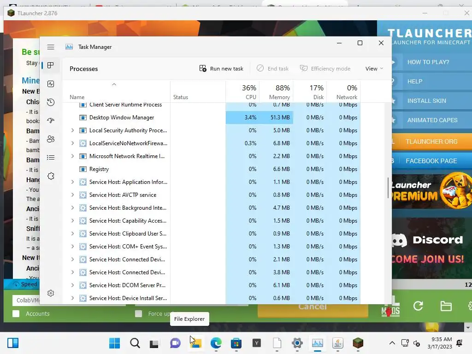472x354 pixels.
Task: Open Services page icon in sidebar
Action: point(51,176)
